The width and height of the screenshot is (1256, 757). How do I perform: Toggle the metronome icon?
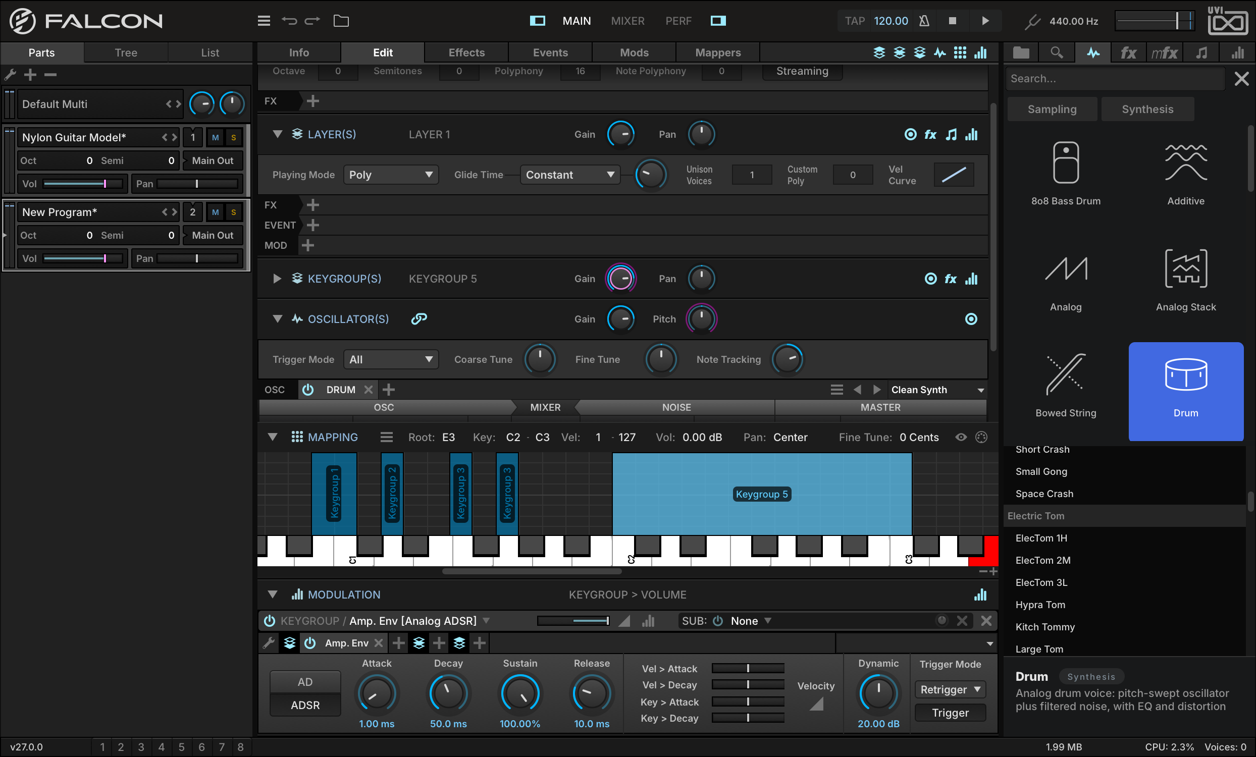click(924, 21)
